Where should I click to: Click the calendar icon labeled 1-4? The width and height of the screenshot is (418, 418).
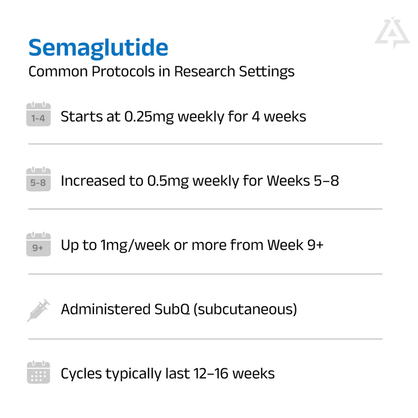[x=38, y=115]
